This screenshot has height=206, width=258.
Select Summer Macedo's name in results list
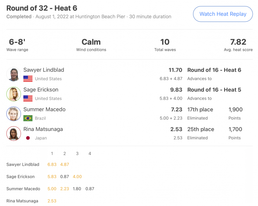tap(44, 109)
